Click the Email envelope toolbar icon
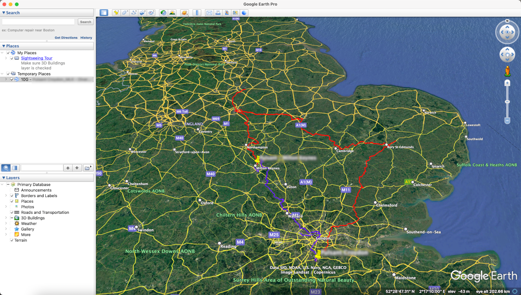 point(209,13)
